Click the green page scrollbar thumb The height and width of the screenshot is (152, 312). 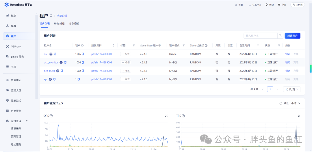pos(311,69)
